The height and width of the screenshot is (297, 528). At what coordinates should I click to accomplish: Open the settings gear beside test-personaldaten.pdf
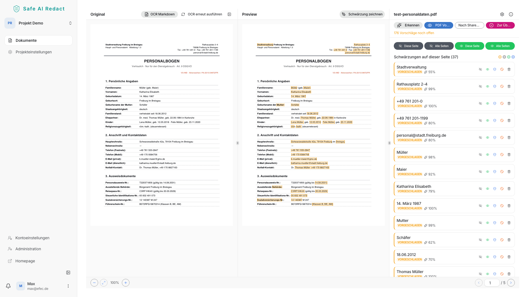(x=502, y=14)
